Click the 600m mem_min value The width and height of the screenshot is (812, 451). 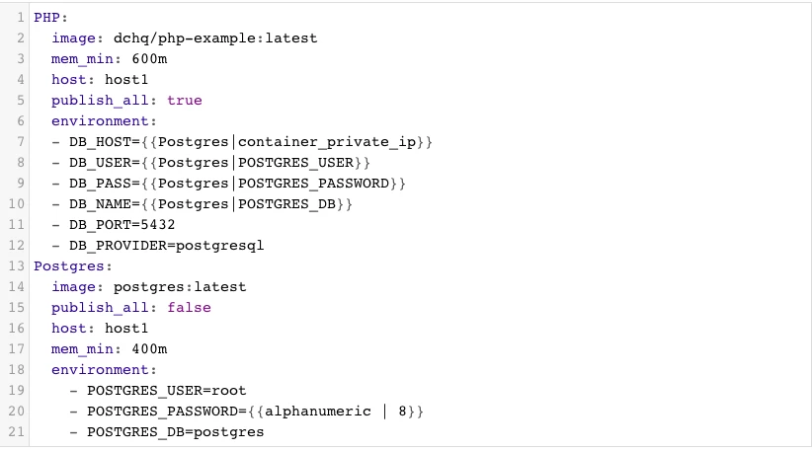click(x=148, y=59)
